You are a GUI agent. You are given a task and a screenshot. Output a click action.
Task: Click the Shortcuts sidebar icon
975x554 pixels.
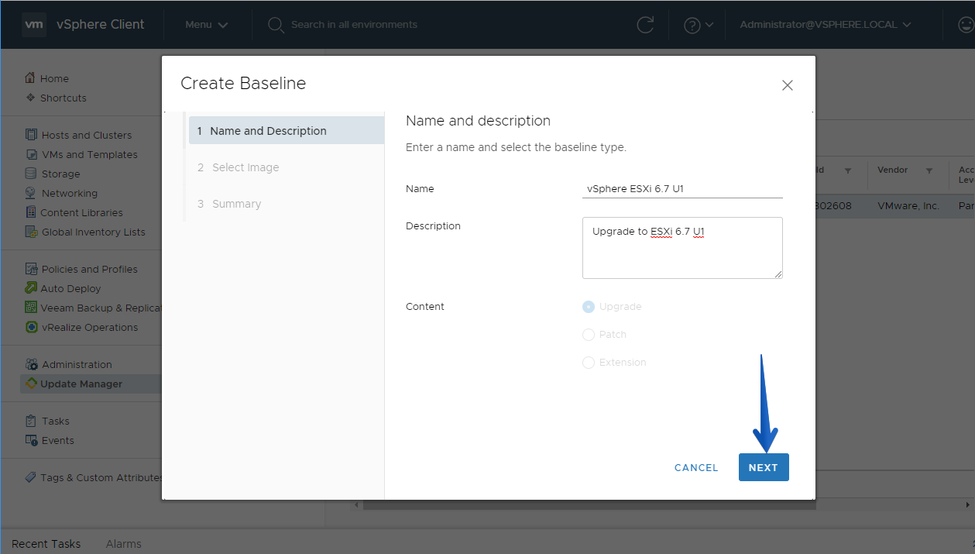pos(31,98)
